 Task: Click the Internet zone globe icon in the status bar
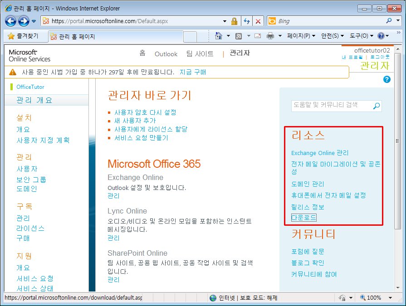tap(213, 298)
